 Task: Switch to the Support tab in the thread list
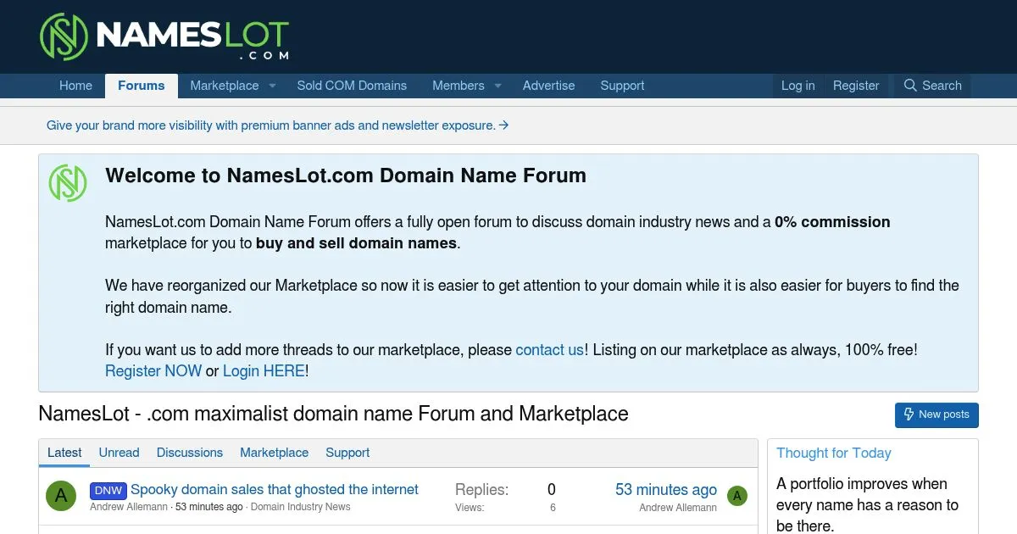pos(347,453)
